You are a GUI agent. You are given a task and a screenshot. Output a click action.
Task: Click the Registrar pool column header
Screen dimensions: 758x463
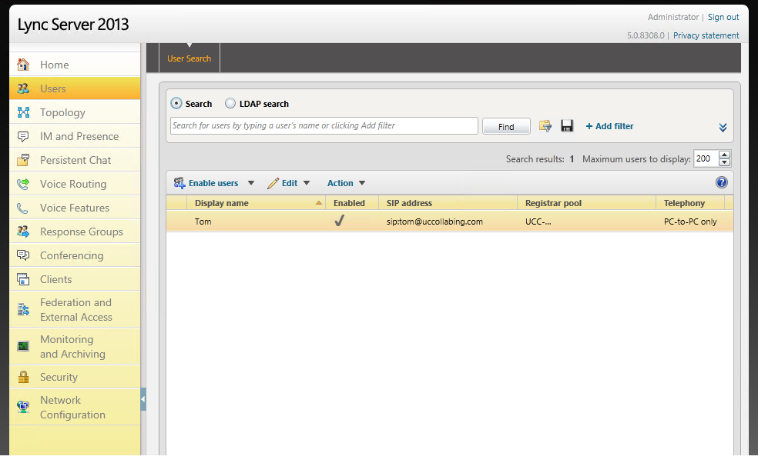[x=586, y=203]
